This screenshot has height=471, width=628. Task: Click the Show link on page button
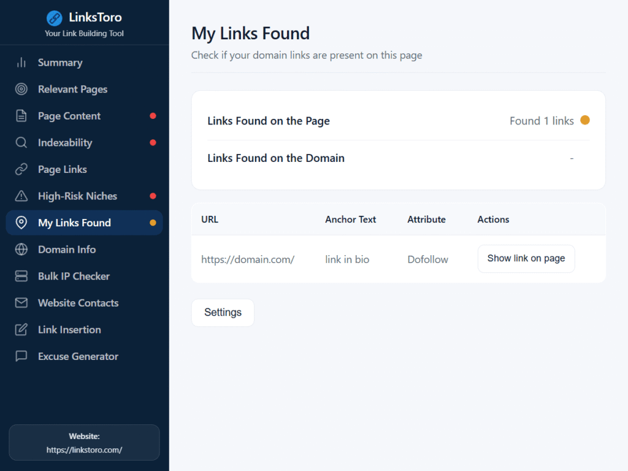pos(526,259)
